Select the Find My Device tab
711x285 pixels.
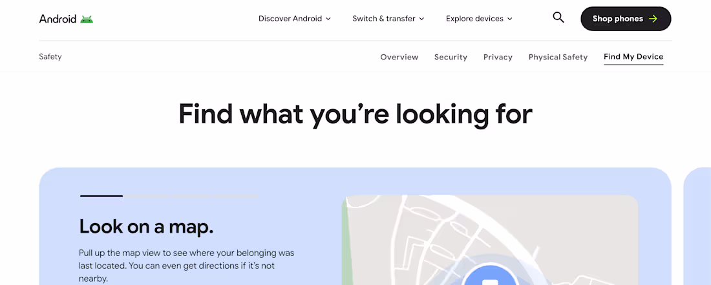[633, 57]
